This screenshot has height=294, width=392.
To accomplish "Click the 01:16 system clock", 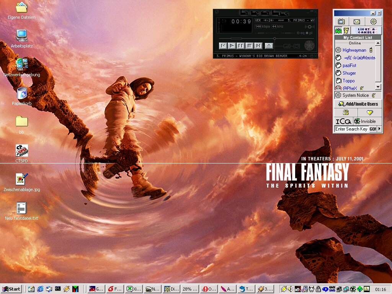I will point(381,289).
